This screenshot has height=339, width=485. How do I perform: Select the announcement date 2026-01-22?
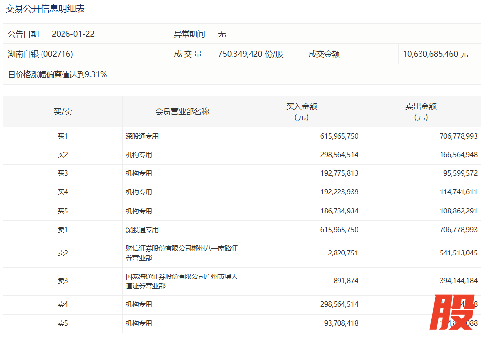(x=73, y=34)
